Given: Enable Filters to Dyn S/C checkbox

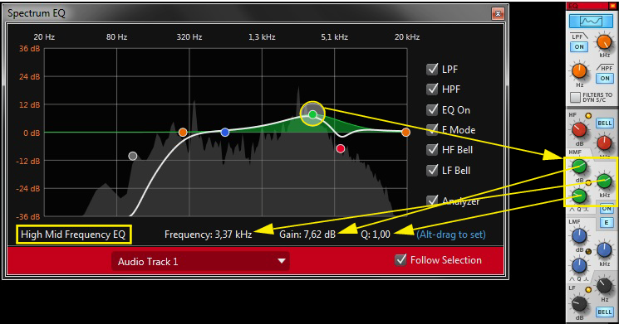Looking at the screenshot, I should click(575, 96).
